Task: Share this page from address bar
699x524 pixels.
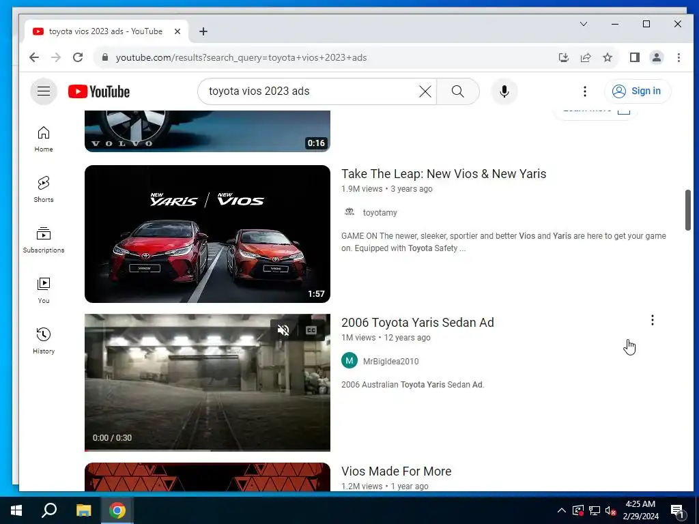Action: (585, 57)
